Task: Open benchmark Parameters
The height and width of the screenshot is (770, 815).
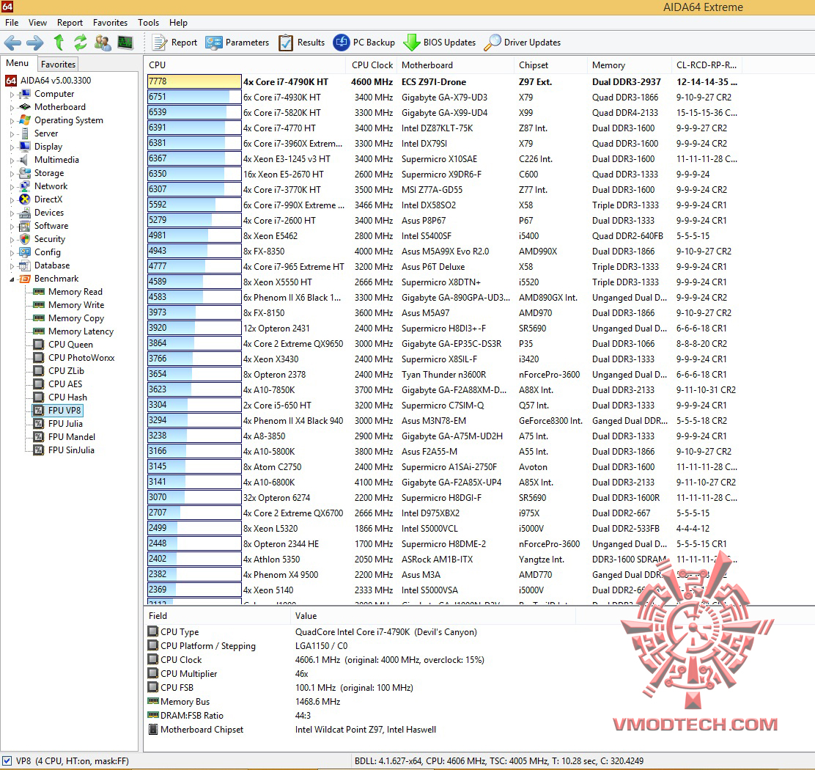Action: point(237,43)
